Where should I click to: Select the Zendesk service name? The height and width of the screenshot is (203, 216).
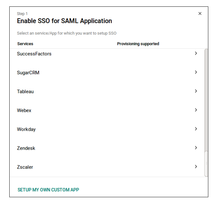coord(26,148)
